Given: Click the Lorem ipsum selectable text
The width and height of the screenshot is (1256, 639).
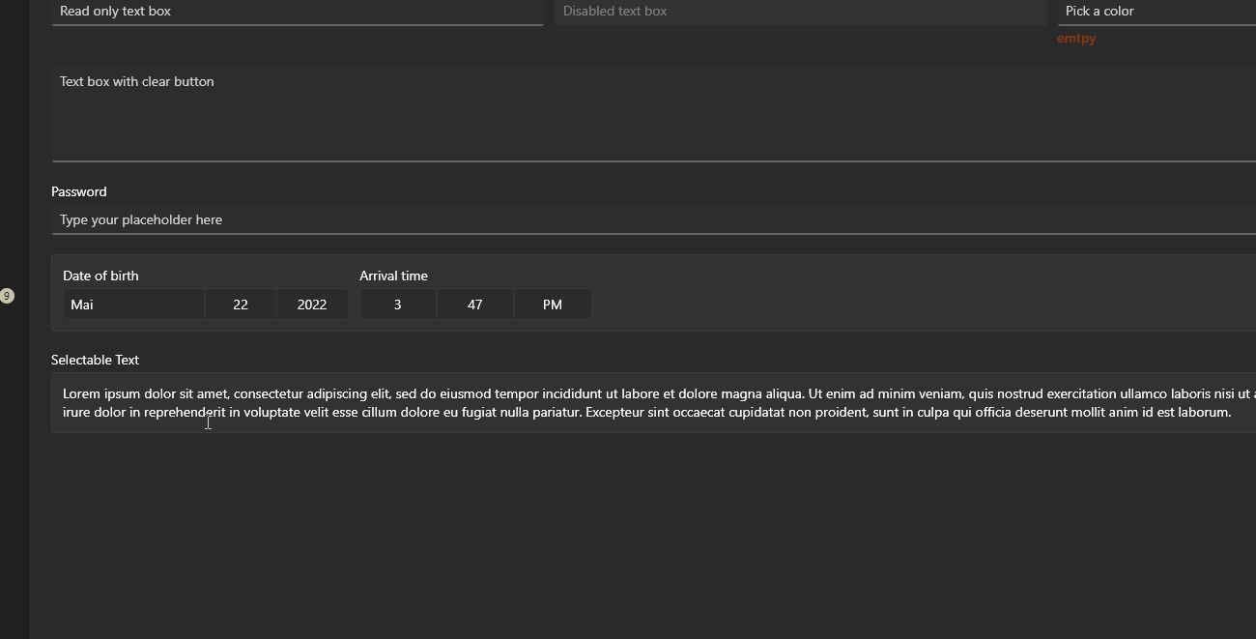Looking at the screenshot, I should pyautogui.click(x=580, y=402).
